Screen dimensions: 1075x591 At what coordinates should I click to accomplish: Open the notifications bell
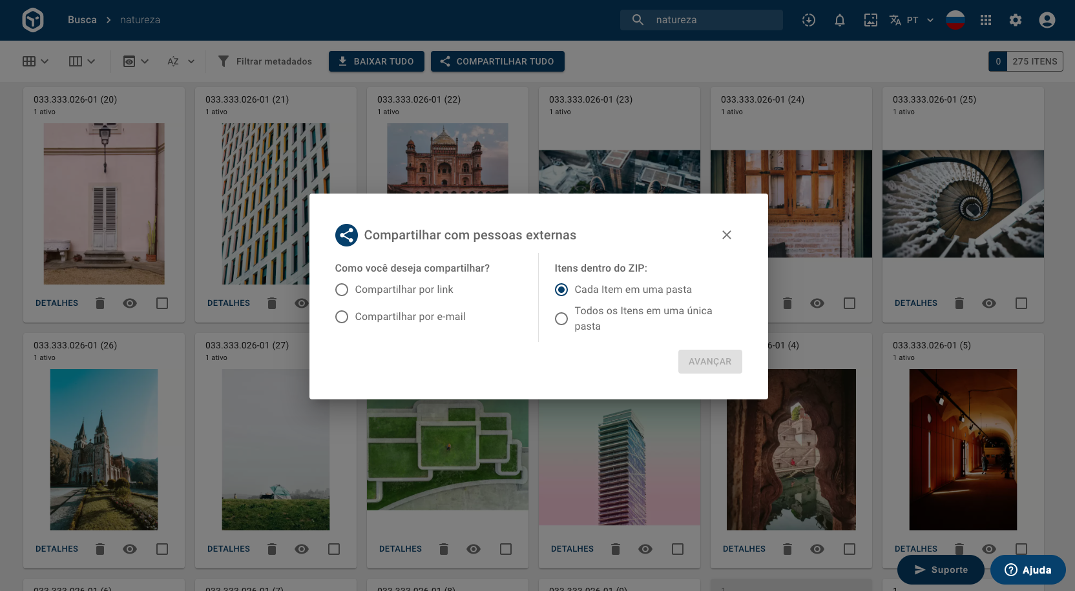pos(840,20)
